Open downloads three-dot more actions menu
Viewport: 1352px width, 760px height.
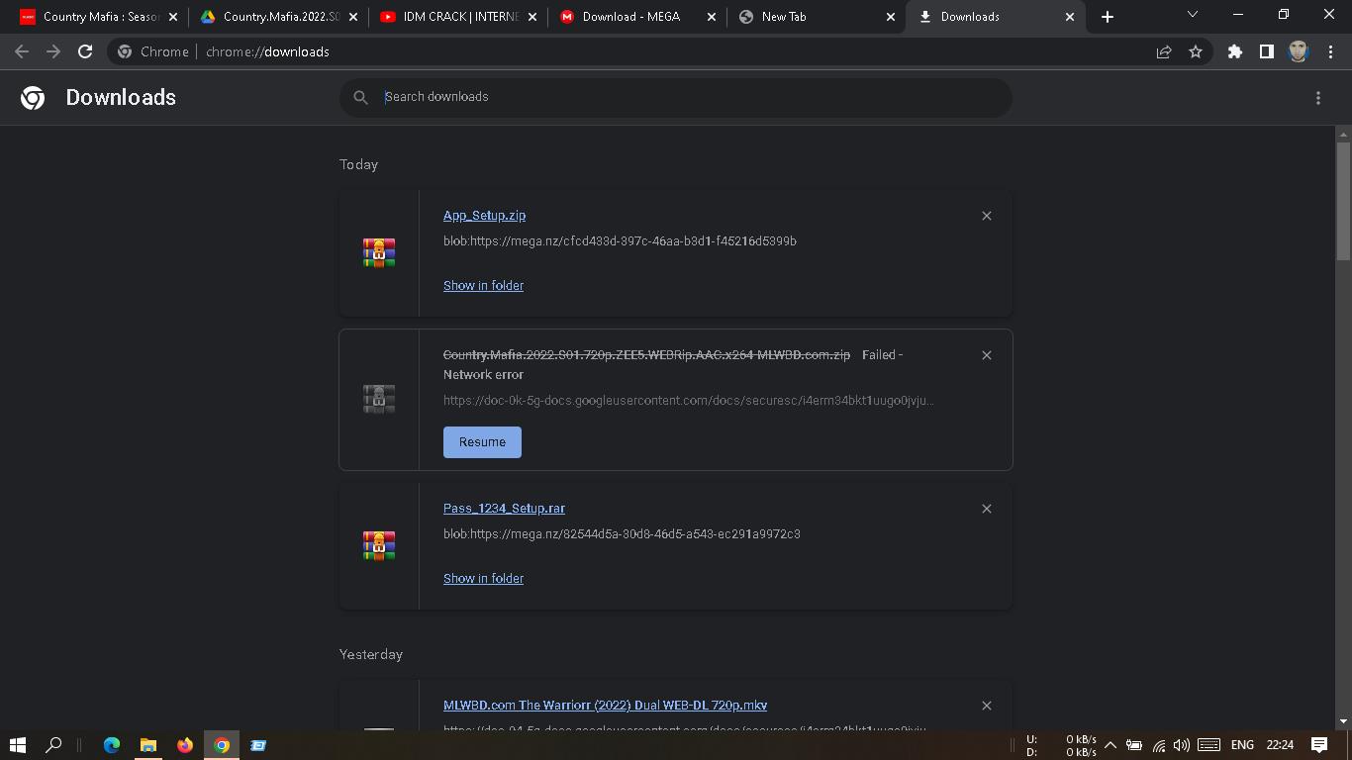click(x=1317, y=97)
